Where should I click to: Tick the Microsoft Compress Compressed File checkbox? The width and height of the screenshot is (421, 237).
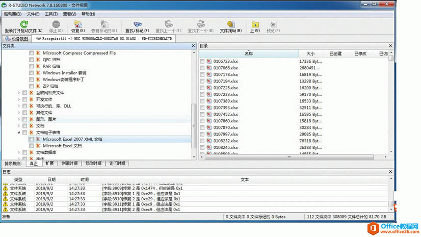pos(32,53)
